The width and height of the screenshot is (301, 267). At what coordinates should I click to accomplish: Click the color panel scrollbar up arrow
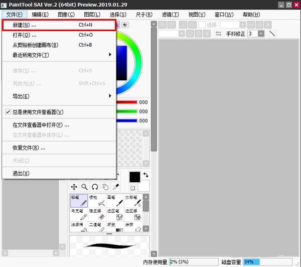tap(154, 24)
